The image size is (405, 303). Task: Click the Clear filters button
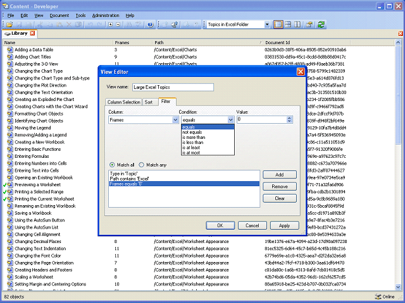pos(280,198)
